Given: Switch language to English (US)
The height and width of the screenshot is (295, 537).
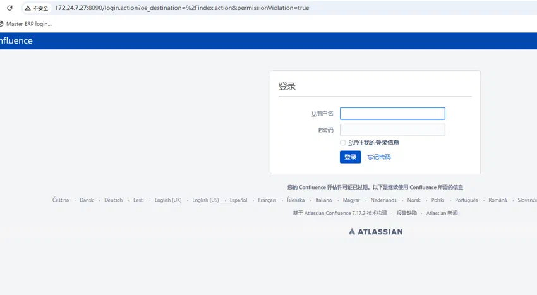Looking at the screenshot, I should point(205,200).
